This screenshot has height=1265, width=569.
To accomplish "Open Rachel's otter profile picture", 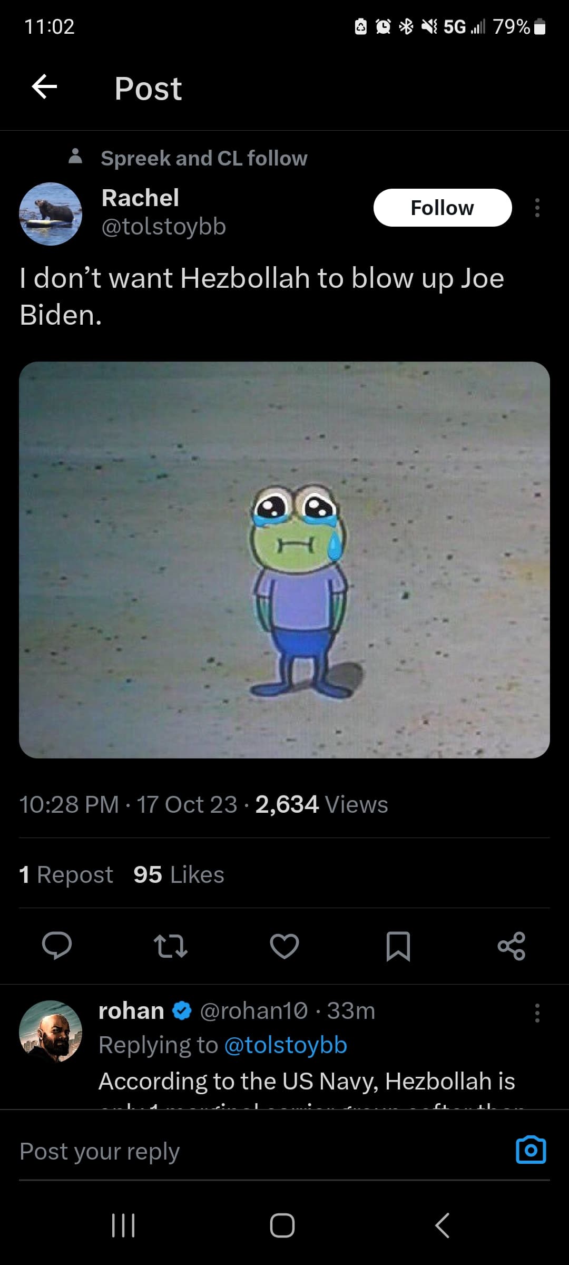I will (51, 213).
